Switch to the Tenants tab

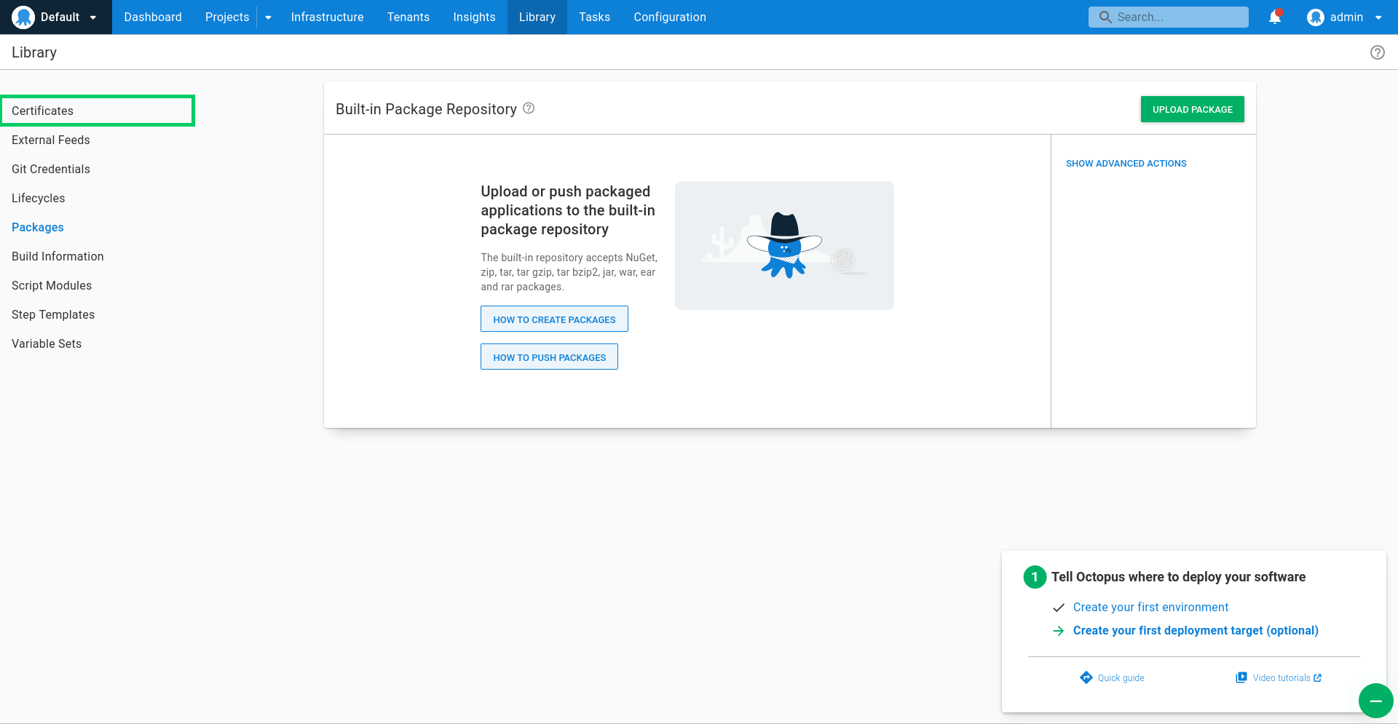point(408,17)
